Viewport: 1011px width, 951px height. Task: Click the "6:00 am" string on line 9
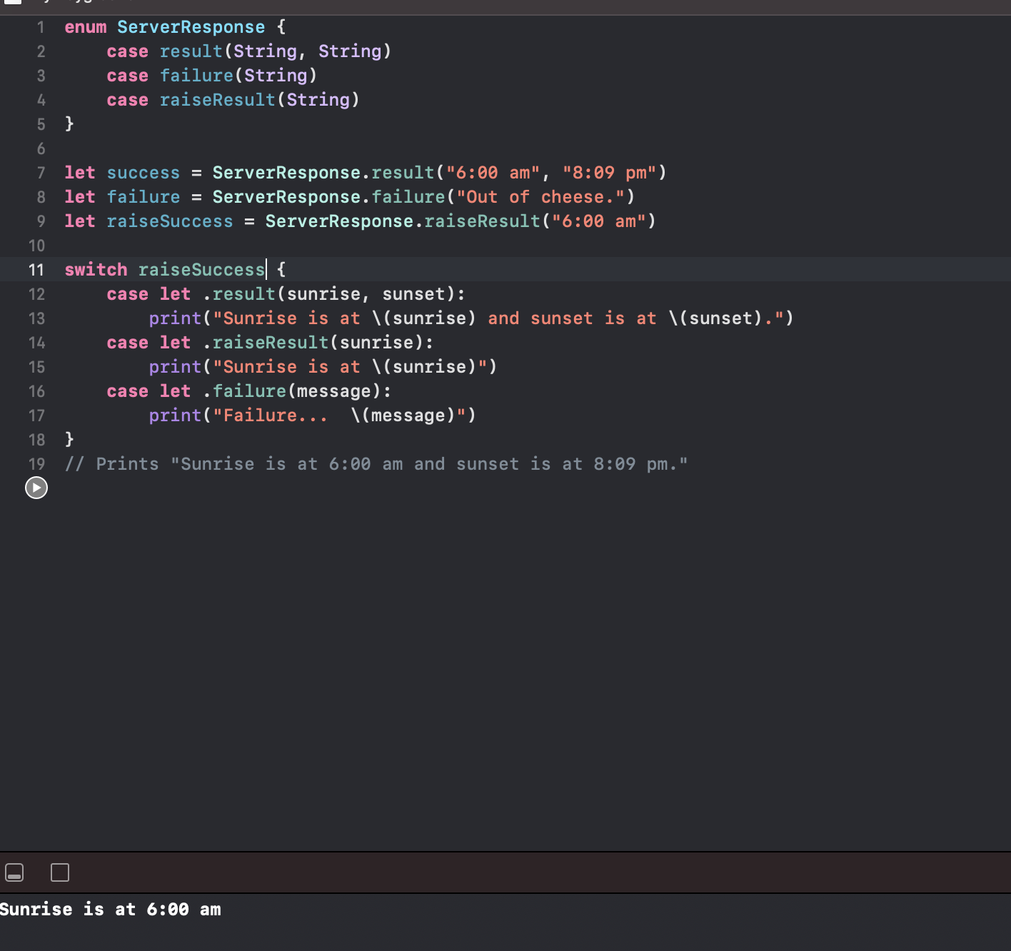coord(599,221)
